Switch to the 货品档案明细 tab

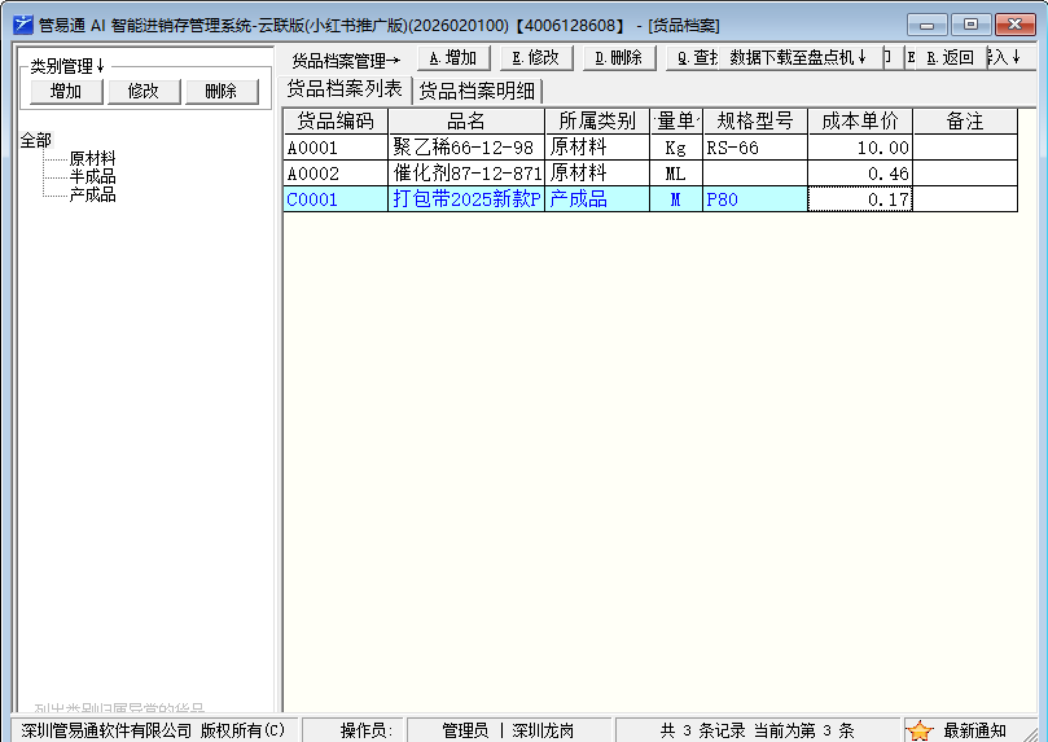click(477, 91)
